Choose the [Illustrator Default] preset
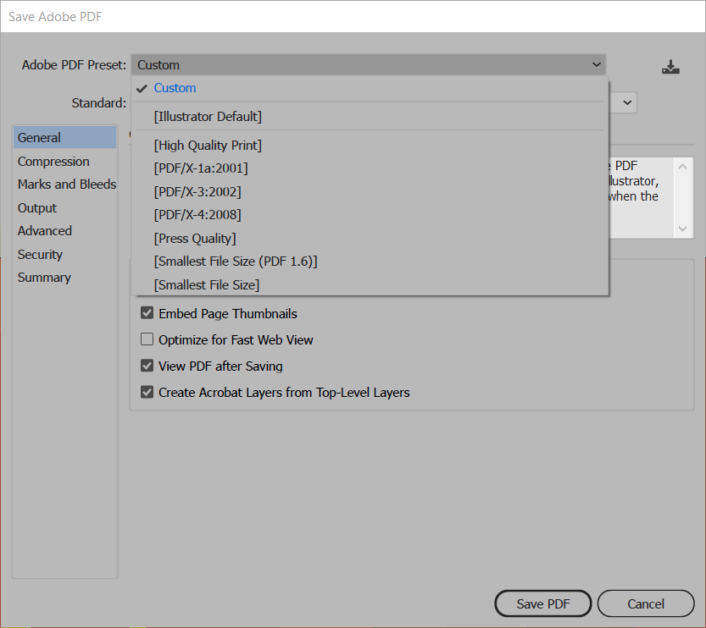706x628 pixels. point(370,117)
